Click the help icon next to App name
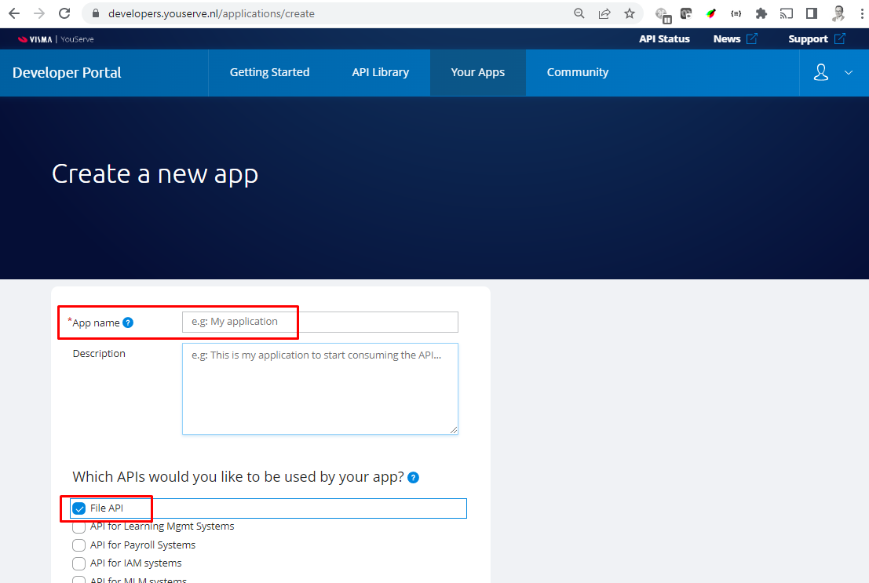Viewport: 869px width, 583px height. pyautogui.click(x=128, y=322)
